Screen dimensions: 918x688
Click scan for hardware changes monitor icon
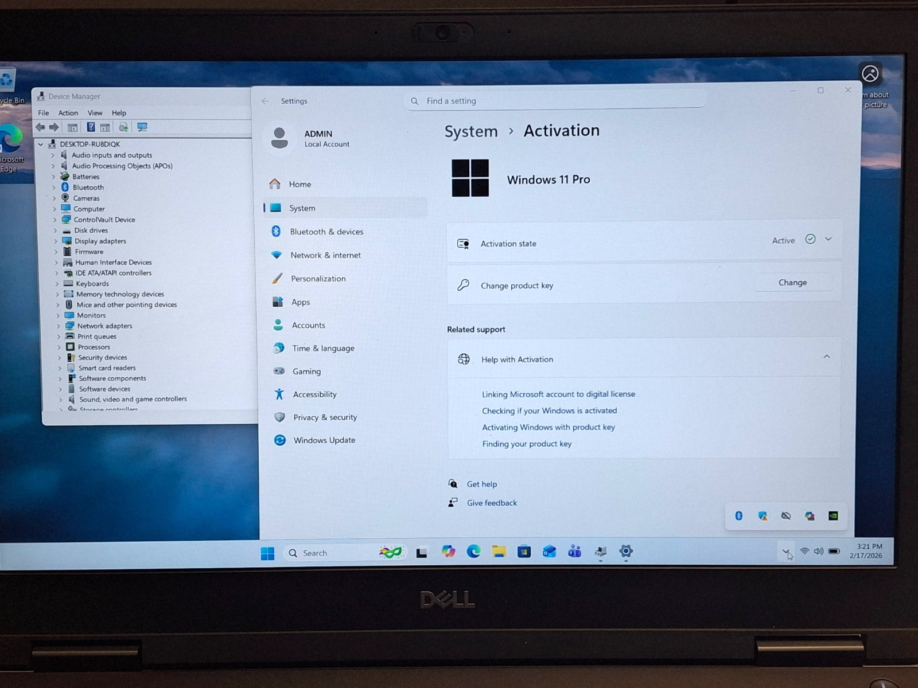(x=142, y=127)
